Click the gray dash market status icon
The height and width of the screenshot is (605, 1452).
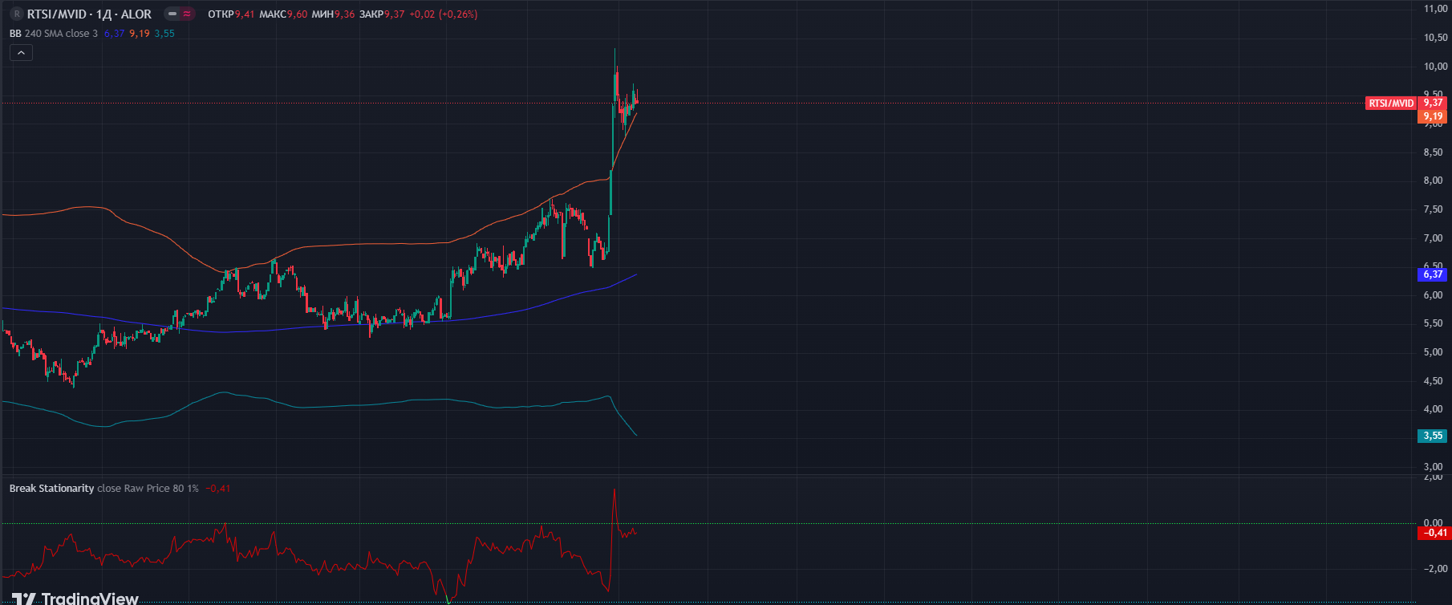coord(172,14)
